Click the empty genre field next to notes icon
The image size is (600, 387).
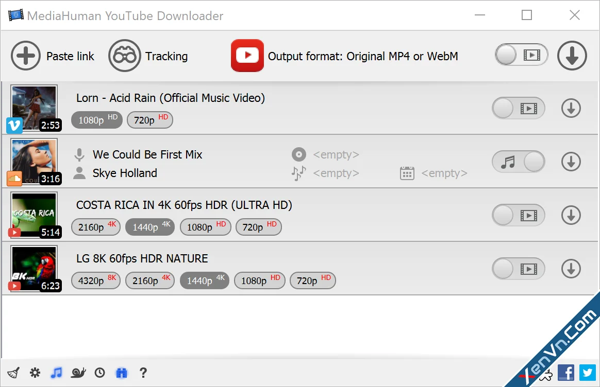coord(336,173)
